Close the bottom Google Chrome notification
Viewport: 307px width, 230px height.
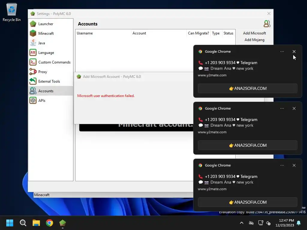click(x=294, y=165)
